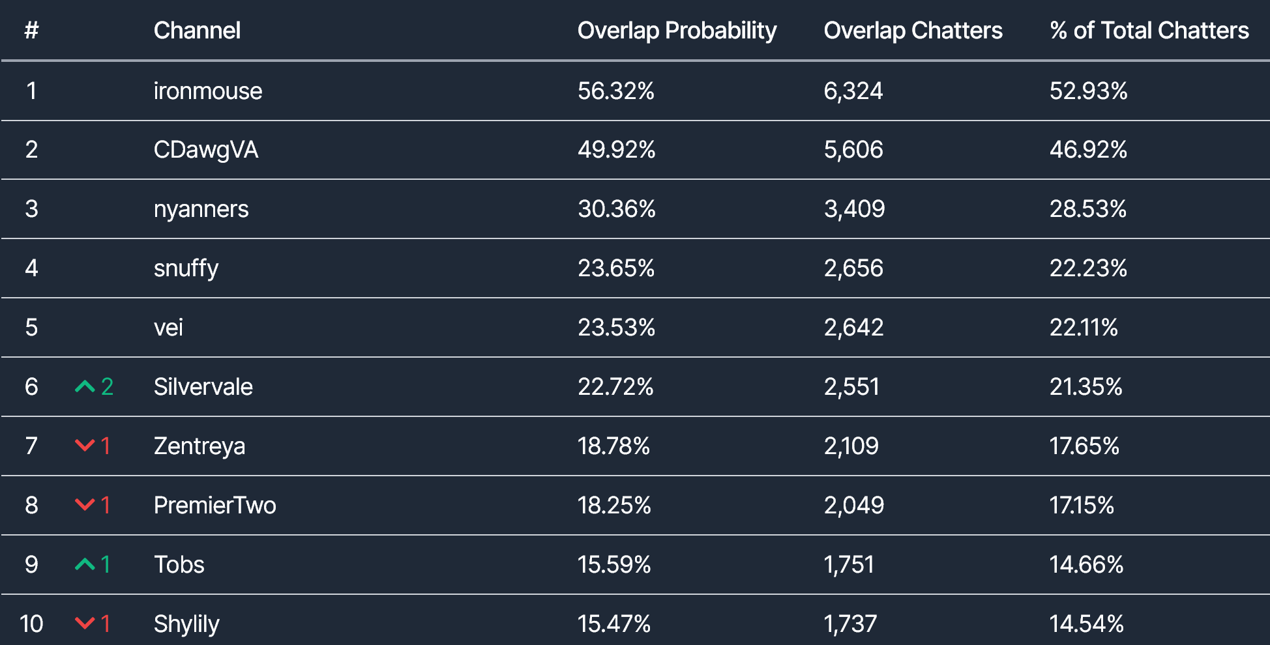The width and height of the screenshot is (1270, 645).
Task: Sort by Overlap Probability column header
Action: pyautogui.click(x=677, y=31)
